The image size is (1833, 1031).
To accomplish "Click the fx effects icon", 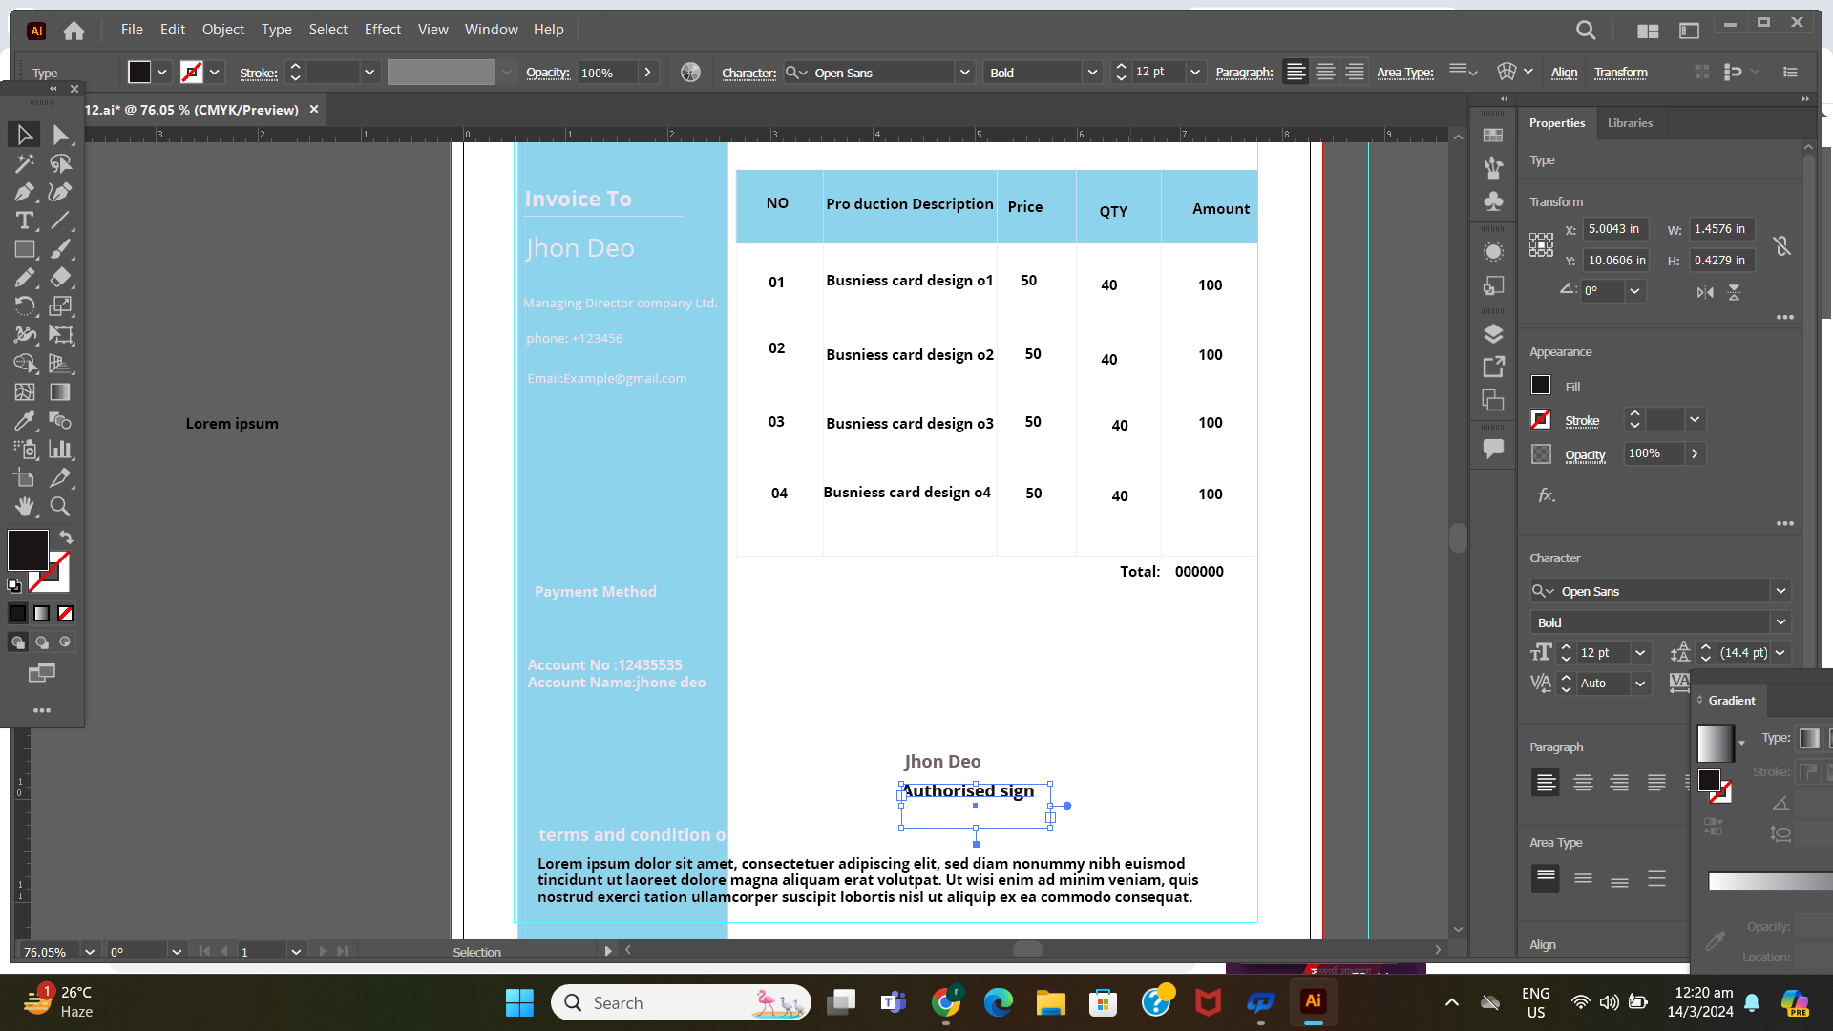I will pos(1547,495).
